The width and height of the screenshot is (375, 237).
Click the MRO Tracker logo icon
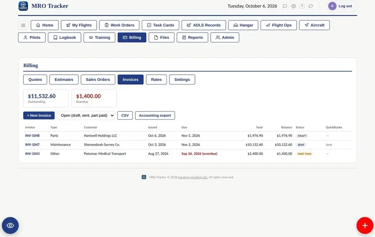[23, 6]
